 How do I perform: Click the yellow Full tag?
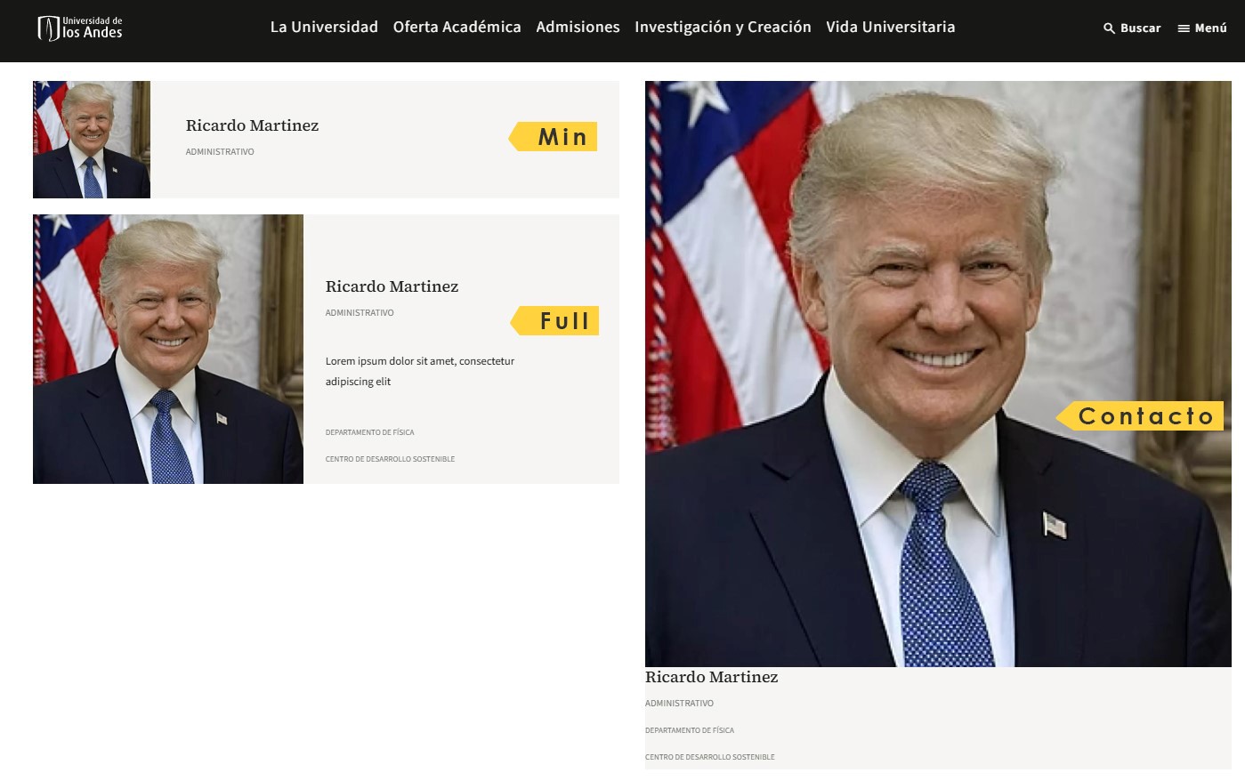554,320
